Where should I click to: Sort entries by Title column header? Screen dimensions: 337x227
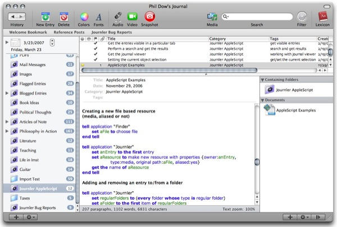[157, 39]
